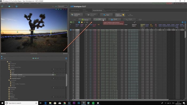The width and height of the screenshot is (187, 105).
Task: Click the blue circular icon in preview toolbar
Action: [17, 6]
